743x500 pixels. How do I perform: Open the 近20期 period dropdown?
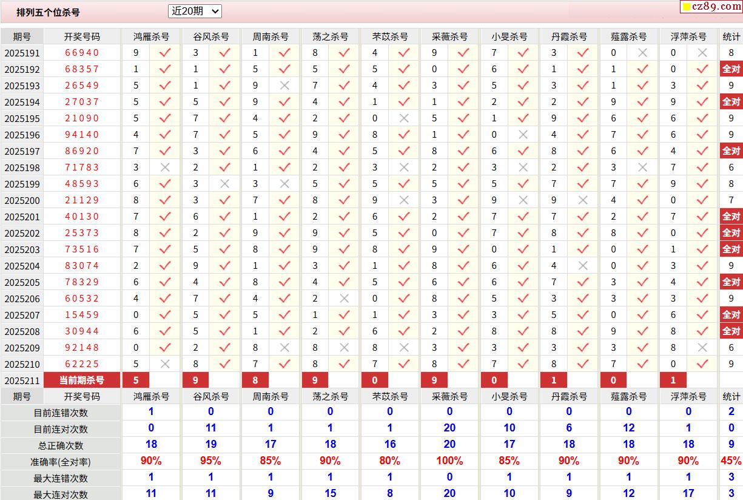click(195, 11)
